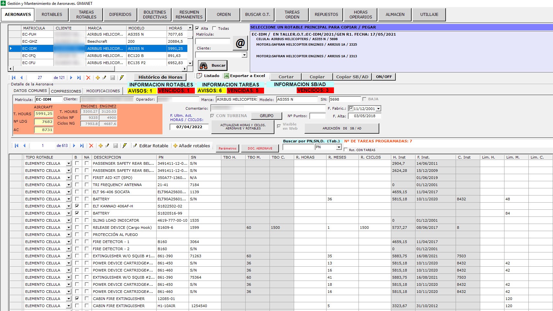Viewport: 553px width, 311px height.
Task: Click the lightning bolt icon in the upper navigator
Action: pyautogui.click(x=122, y=78)
